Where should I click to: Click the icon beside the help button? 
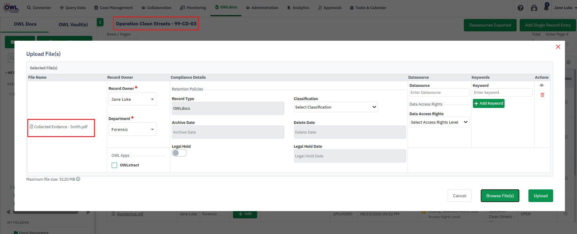[x=534, y=8]
